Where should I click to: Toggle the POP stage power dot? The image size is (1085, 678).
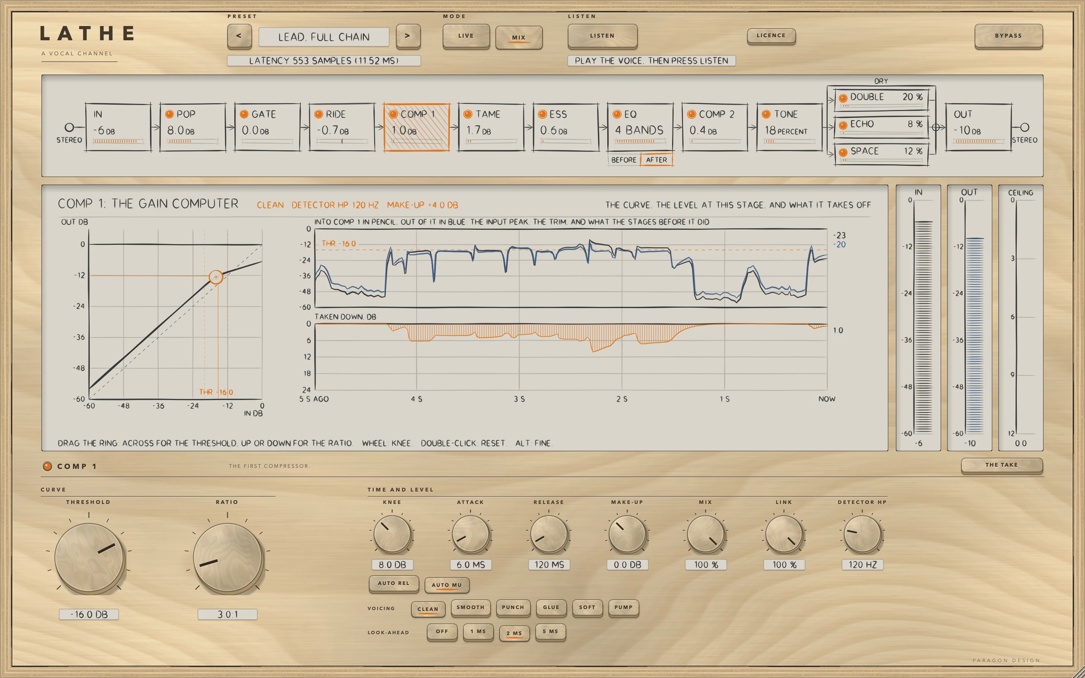170,115
